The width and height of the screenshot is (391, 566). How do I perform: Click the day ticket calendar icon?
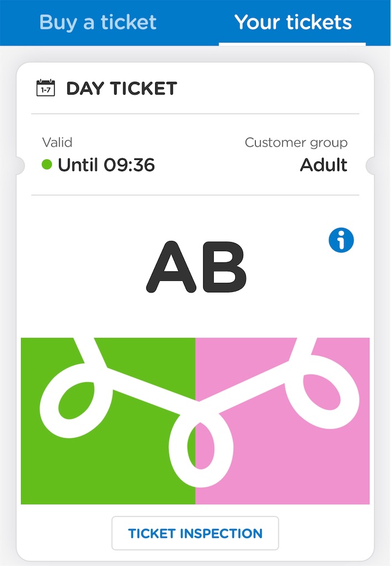(46, 88)
